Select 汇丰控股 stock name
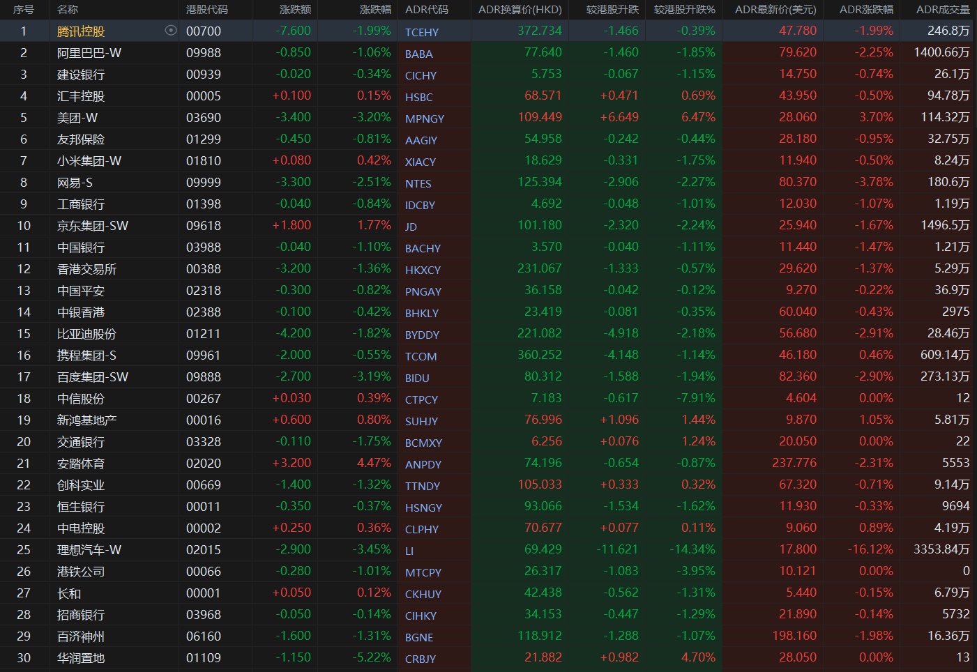Image resolution: width=977 pixels, height=672 pixels. coord(81,96)
